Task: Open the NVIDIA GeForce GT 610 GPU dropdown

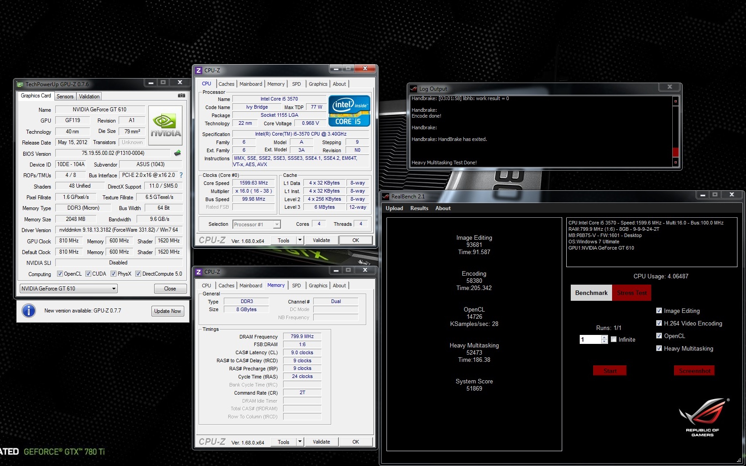Action: pyautogui.click(x=69, y=289)
